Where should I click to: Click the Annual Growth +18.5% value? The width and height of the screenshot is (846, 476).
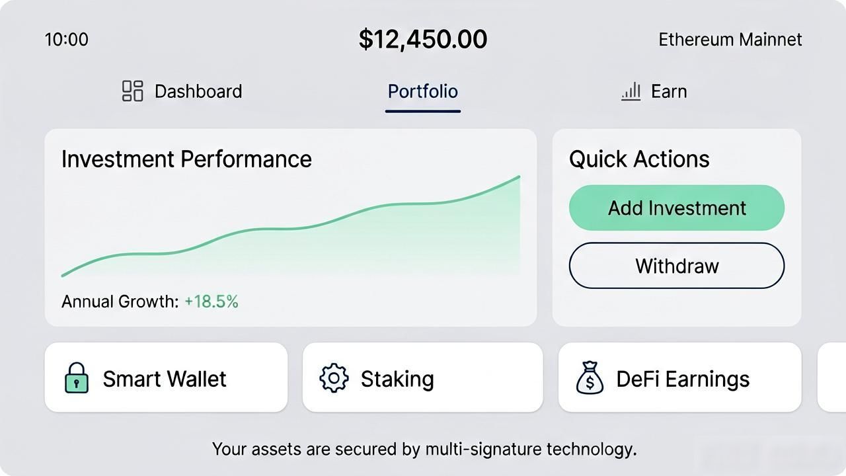[211, 301]
